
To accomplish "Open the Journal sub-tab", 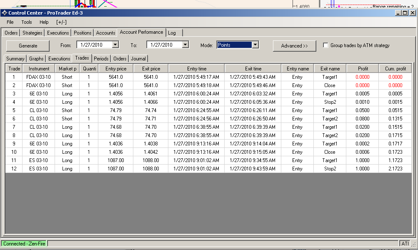I will [x=138, y=59].
